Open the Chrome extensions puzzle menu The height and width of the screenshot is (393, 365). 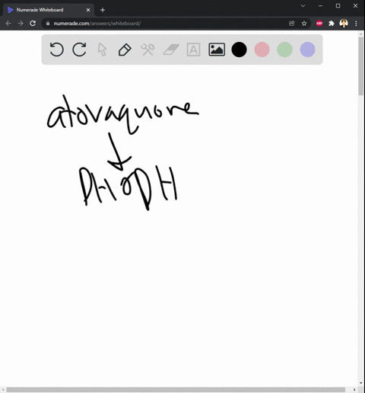pos(332,24)
